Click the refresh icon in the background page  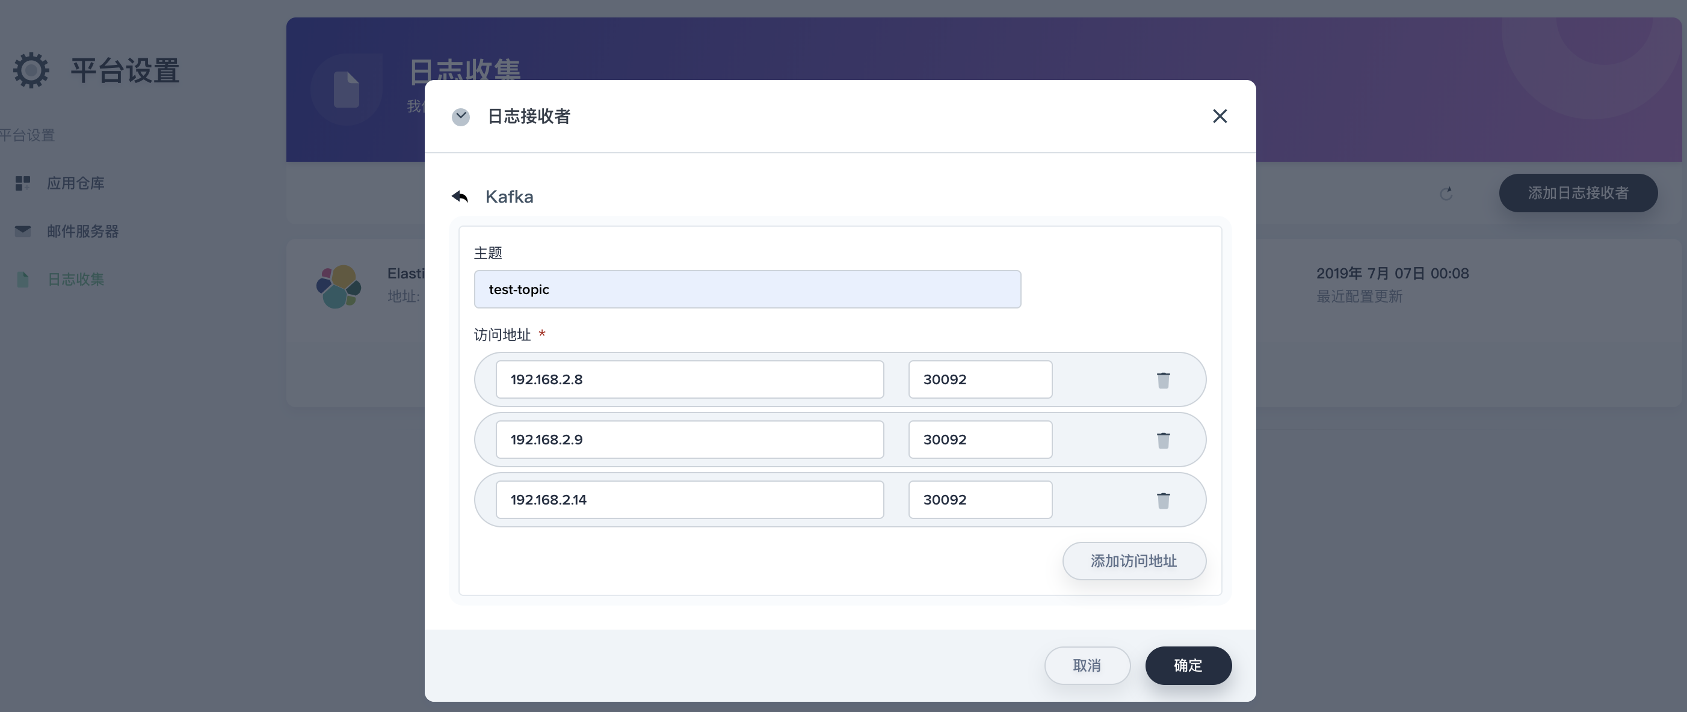(1446, 193)
